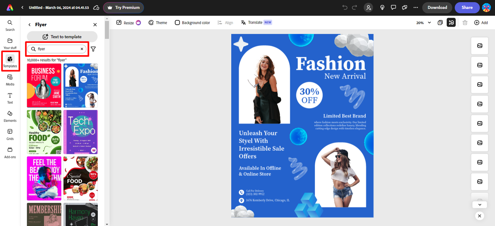495x226 pixels.
Task: Click the document title Untitled - March 06
Action: coord(59,8)
